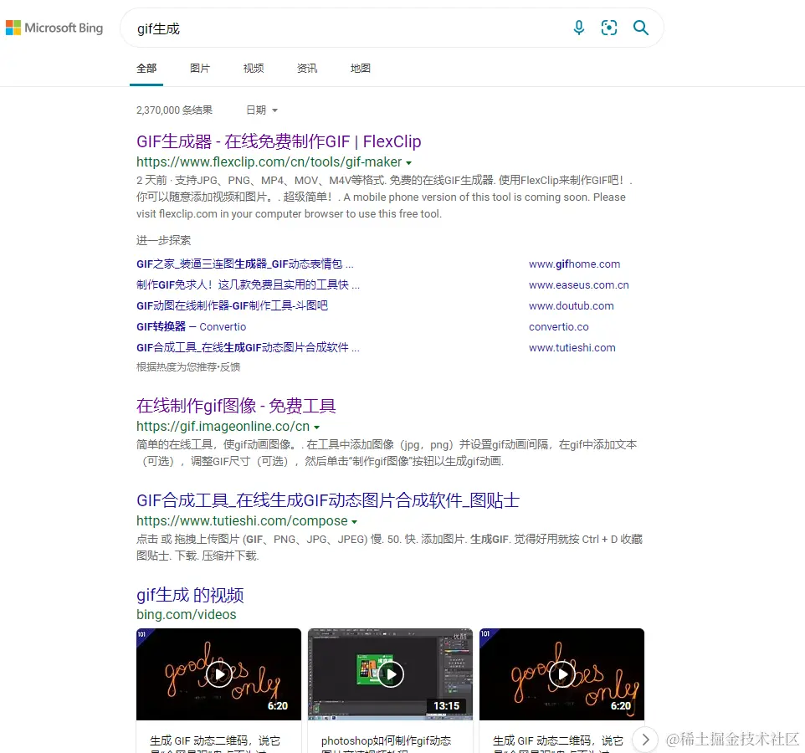This screenshot has height=753, width=805.
Task: Open gif生成 的视频 heading
Action: point(190,594)
